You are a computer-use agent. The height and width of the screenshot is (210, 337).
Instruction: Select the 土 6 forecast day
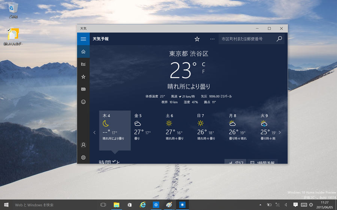178,131
